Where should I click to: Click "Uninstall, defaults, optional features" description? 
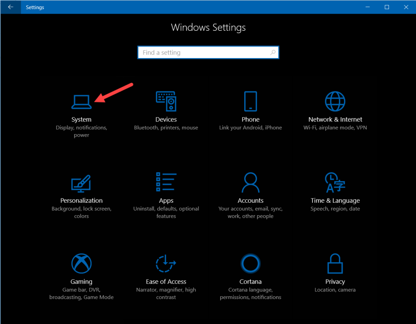point(166,212)
